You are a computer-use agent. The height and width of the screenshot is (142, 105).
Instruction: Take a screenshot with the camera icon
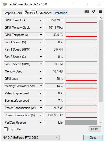[x=87, y=12]
